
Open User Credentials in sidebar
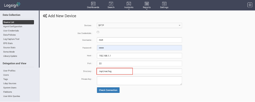tap(11, 31)
